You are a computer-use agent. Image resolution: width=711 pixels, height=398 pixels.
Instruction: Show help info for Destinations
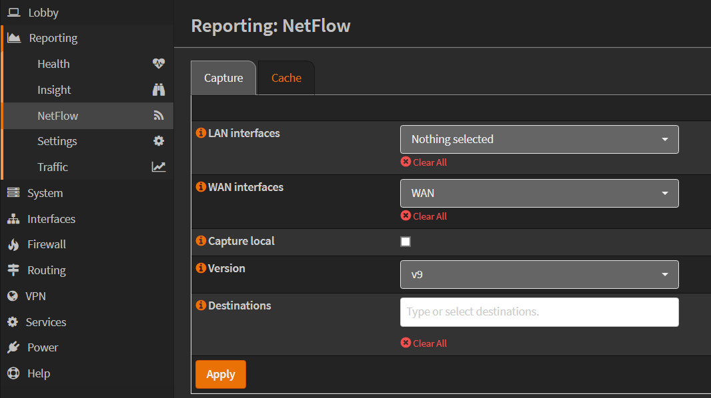point(200,305)
